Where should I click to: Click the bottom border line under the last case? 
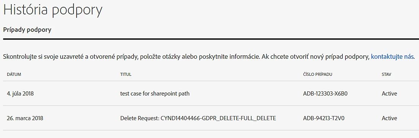coord(209,130)
